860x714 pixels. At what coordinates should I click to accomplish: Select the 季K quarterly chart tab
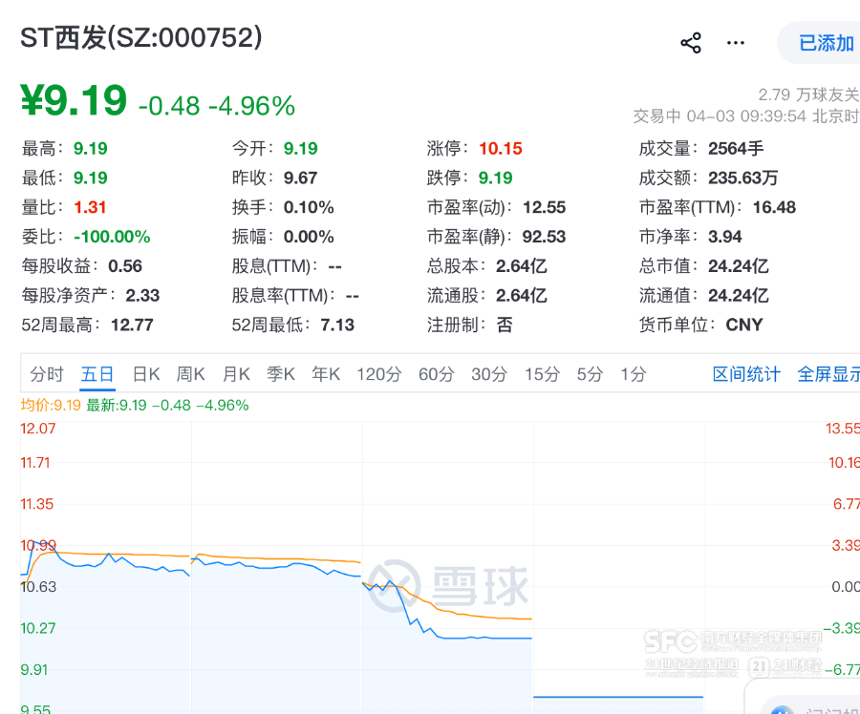[x=281, y=374]
